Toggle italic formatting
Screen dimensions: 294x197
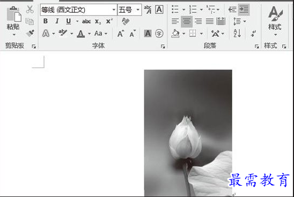(x=57, y=21)
